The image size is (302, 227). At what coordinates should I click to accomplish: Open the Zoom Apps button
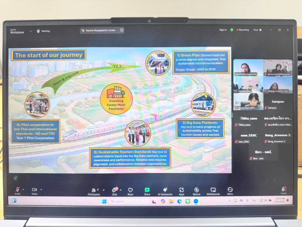pyautogui.click(x=181, y=190)
